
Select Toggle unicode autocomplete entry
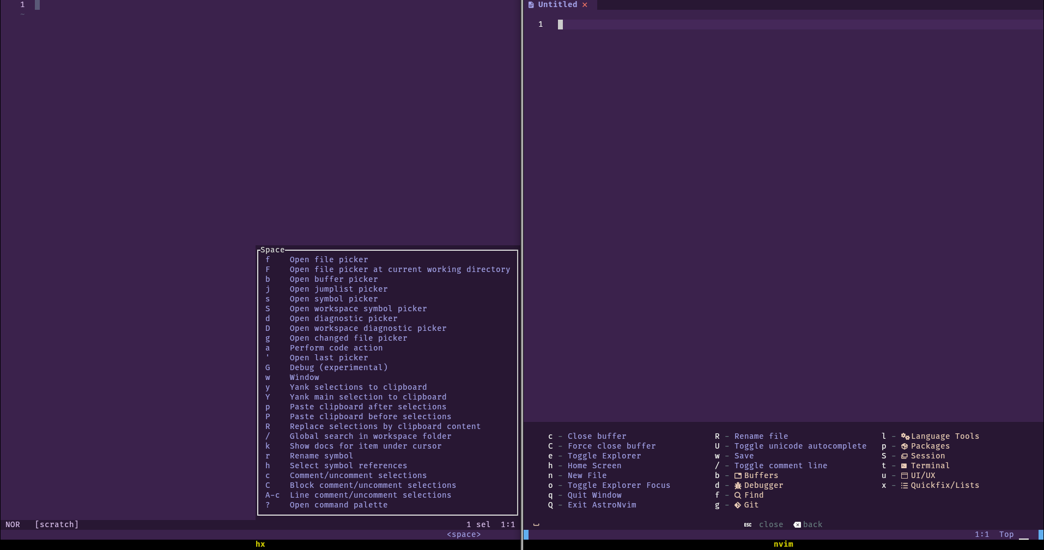point(800,446)
